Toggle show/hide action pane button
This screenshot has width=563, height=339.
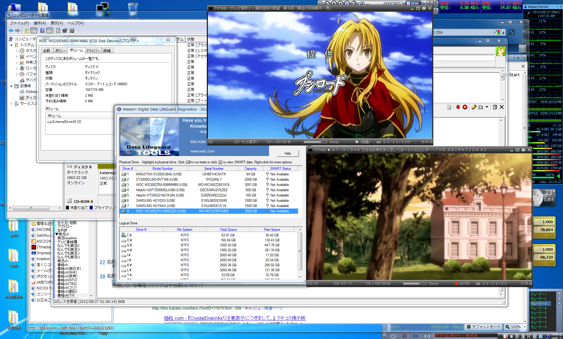tap(50, 30)
